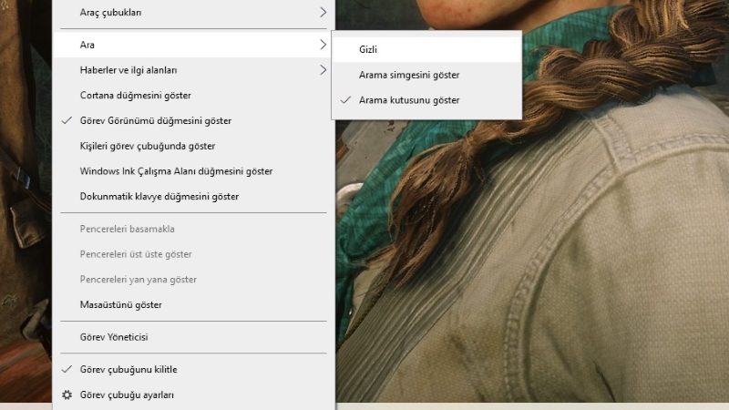
Task: Enable Cortana düğmesini göster
Action: click(x=193, y=96)
